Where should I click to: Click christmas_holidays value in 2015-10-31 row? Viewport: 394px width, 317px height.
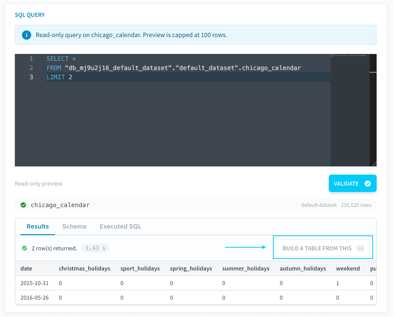[x=60, y=283]
